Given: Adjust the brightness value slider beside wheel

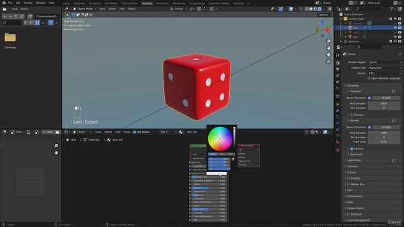Looking at the screenshot, I should point(234,139).
